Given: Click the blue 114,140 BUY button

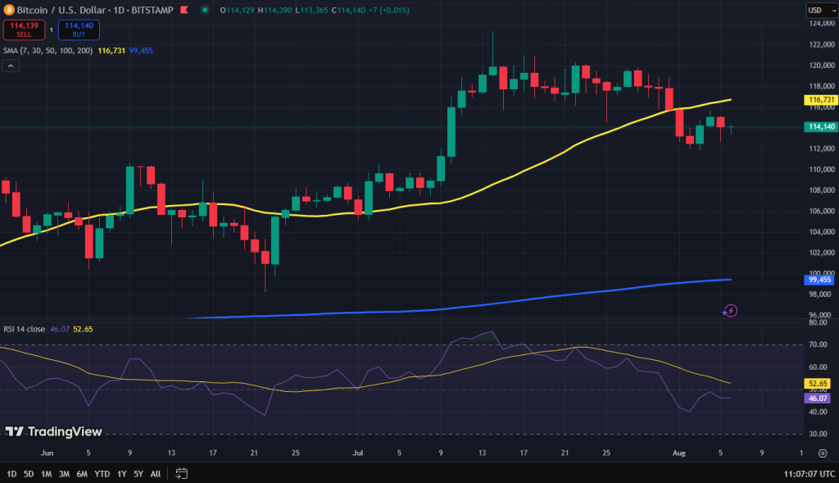Looking at the screenshot, I should point(79,30).
